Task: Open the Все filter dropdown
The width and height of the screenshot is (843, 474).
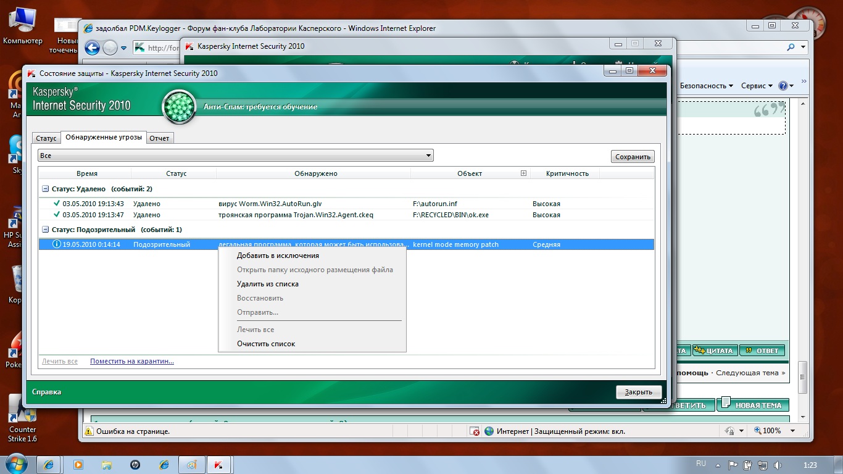Action: click(x=236, y=156)
